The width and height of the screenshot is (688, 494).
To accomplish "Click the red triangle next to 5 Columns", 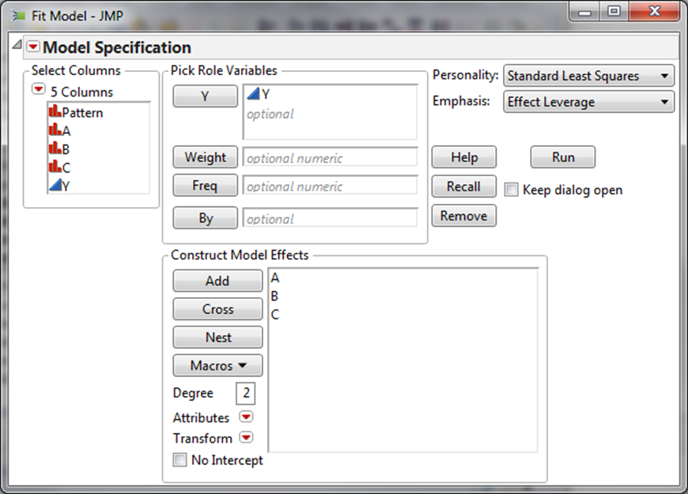I will point(38,91).
